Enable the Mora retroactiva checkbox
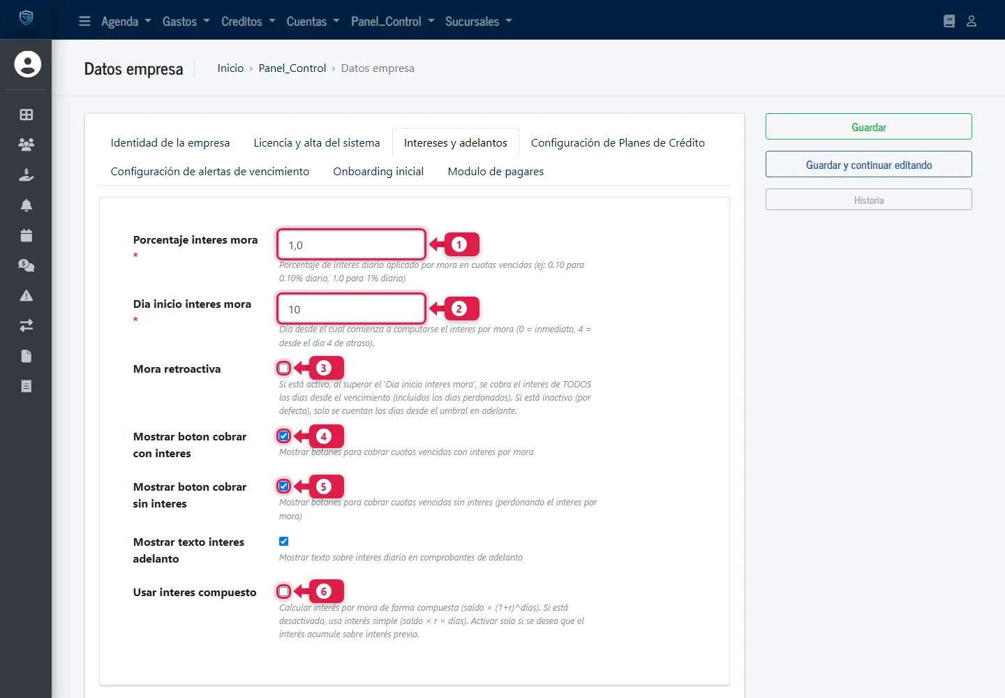Image resolution: width=1005 pixels, height=698 pixels. coord(284,368)
